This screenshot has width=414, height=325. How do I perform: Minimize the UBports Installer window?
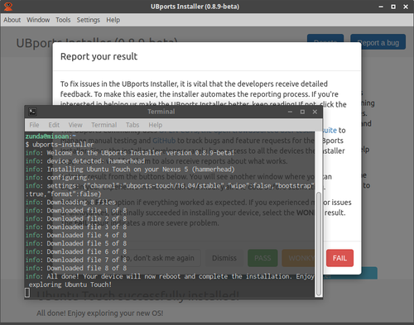click(x=381, y=7)
